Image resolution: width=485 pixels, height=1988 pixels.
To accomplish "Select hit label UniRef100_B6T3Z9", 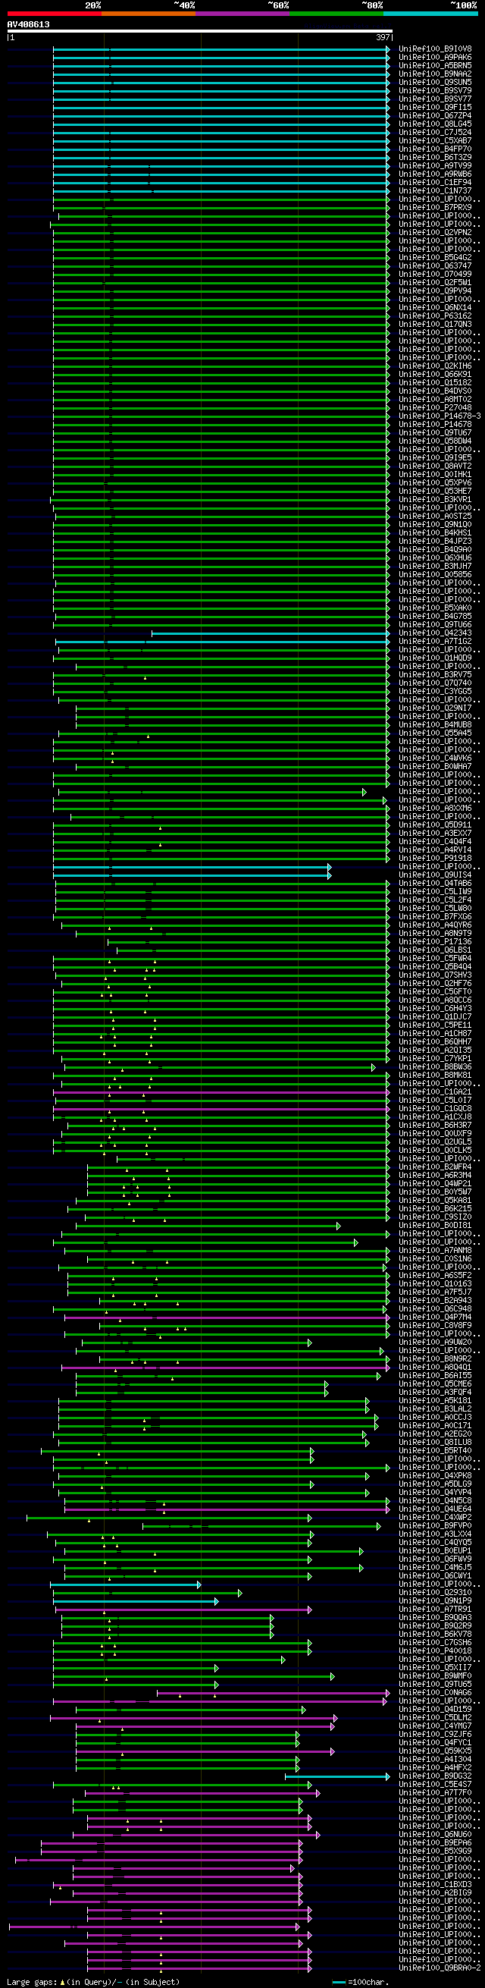I will 435,158.
